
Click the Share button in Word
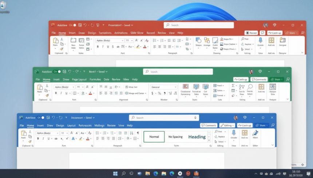tap(262, 125)
